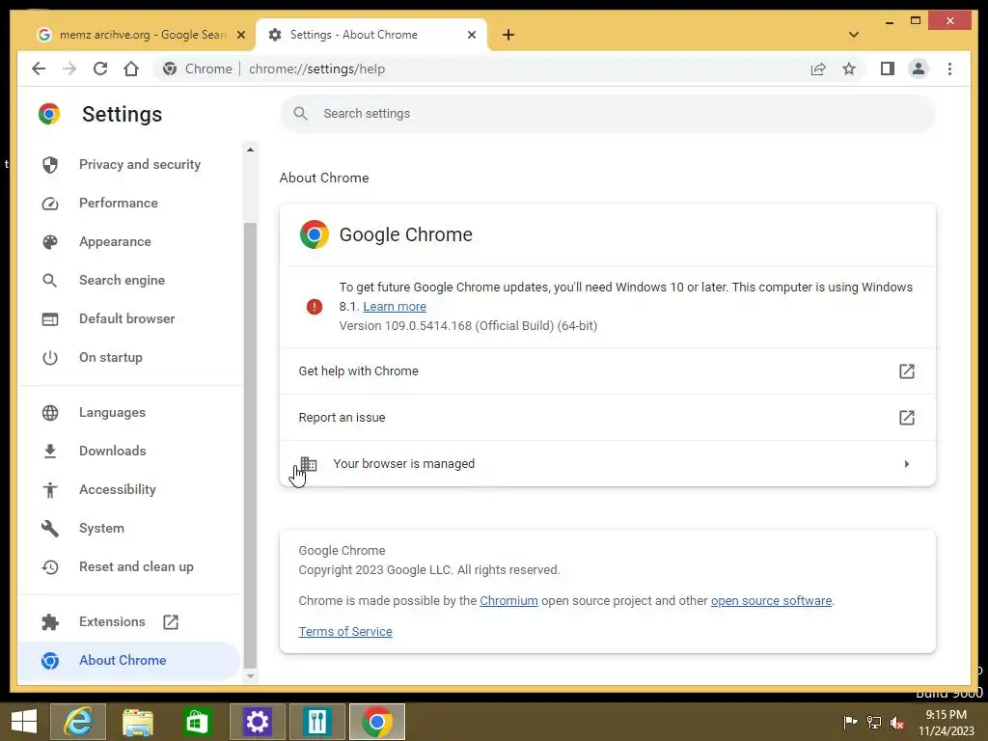The image size is (988, 741).
Task: Click the shield icon beside Privacy and security
Action: point(50,165)
